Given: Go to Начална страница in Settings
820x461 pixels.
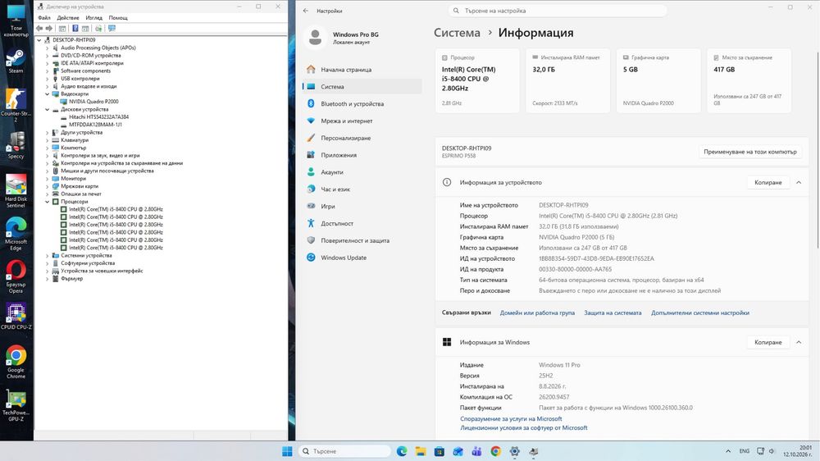Looking at the screenshot, I should [x=362, y=70].
